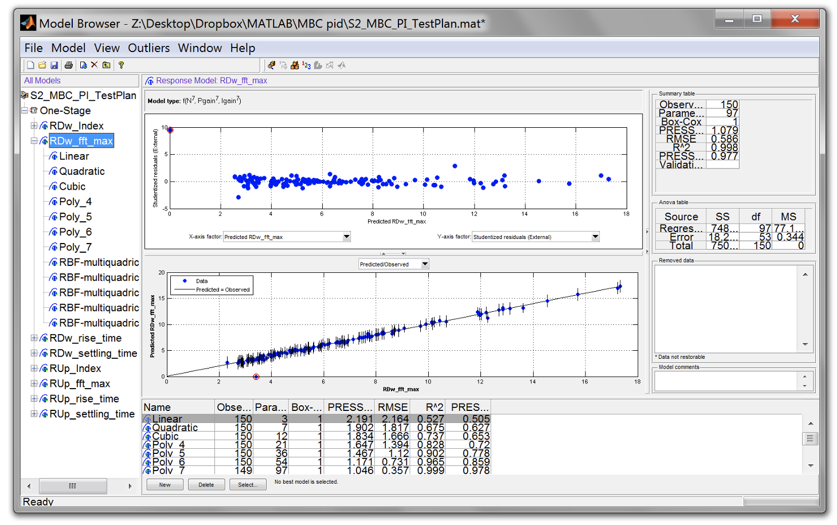Click the New button

click(165, 485)
